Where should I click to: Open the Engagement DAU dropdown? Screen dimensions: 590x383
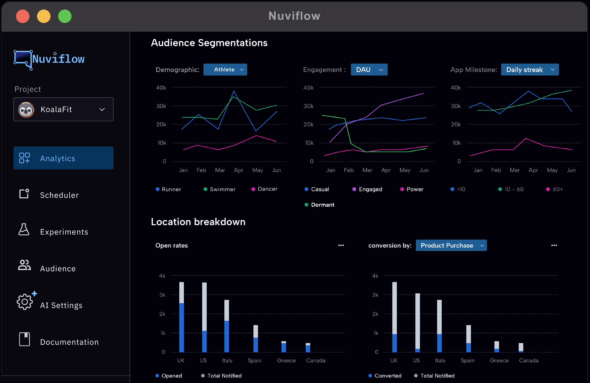369,70
